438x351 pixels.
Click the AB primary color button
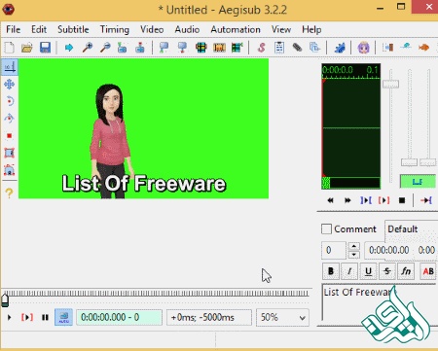coord(428,271)
